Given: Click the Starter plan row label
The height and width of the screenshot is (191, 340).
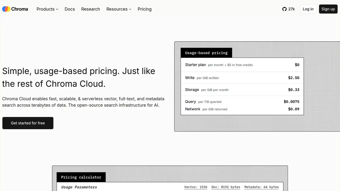Looking at the screenshot, I should pos(195,65).
